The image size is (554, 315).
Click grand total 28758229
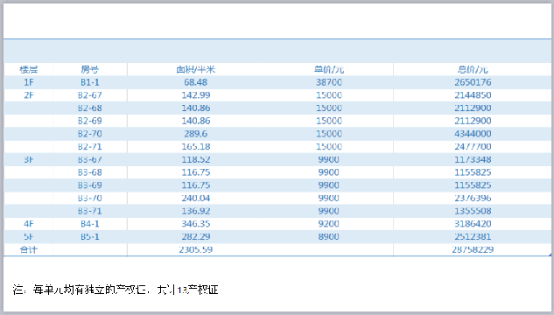click(473, 249)
